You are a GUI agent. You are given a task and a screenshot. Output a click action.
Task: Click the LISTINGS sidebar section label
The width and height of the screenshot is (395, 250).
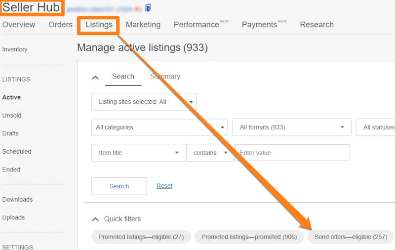coord(16,80)
